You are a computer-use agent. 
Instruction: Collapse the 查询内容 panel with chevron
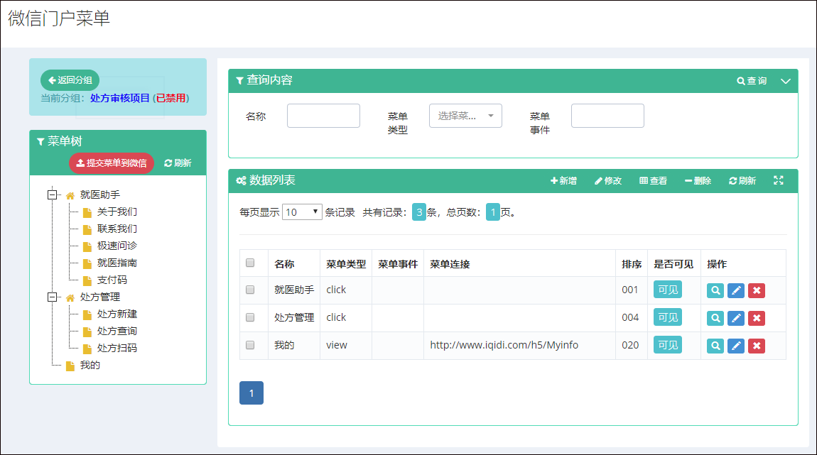coord(786,81)
